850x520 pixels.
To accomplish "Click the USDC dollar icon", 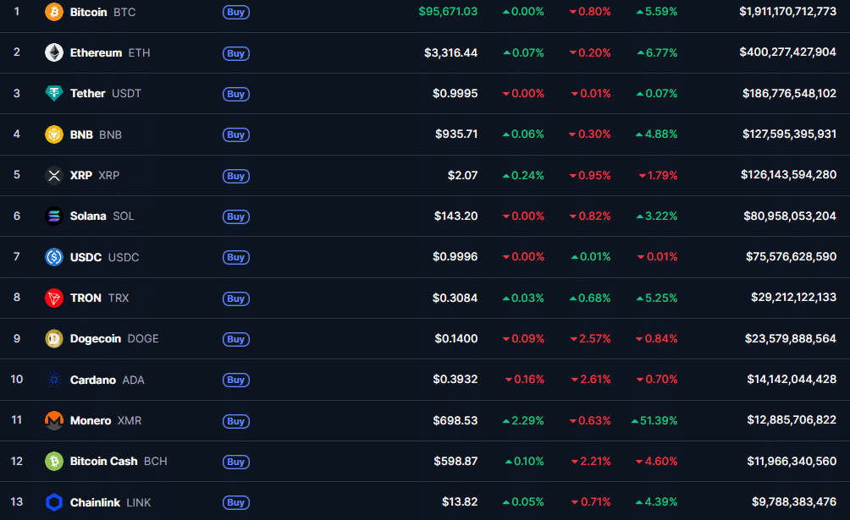I will (x=52, y=257).
